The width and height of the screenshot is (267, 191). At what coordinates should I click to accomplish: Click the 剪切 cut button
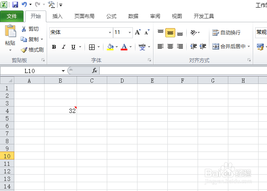tap(30, 29)
